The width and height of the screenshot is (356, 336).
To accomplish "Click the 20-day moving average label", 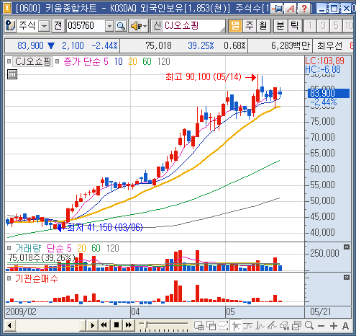I will (x=132, y=62).
